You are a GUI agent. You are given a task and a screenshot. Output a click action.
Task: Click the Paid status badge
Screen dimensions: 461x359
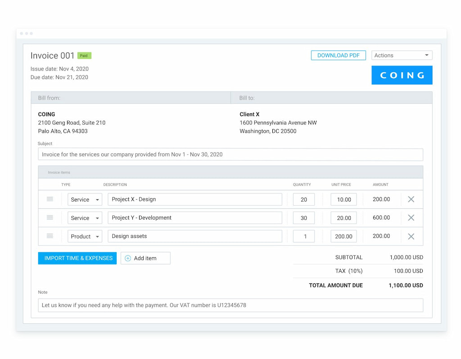(84, 56)
